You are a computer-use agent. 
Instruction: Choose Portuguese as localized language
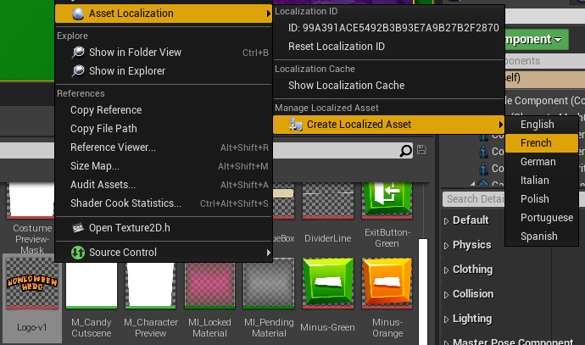click(542, 218)
